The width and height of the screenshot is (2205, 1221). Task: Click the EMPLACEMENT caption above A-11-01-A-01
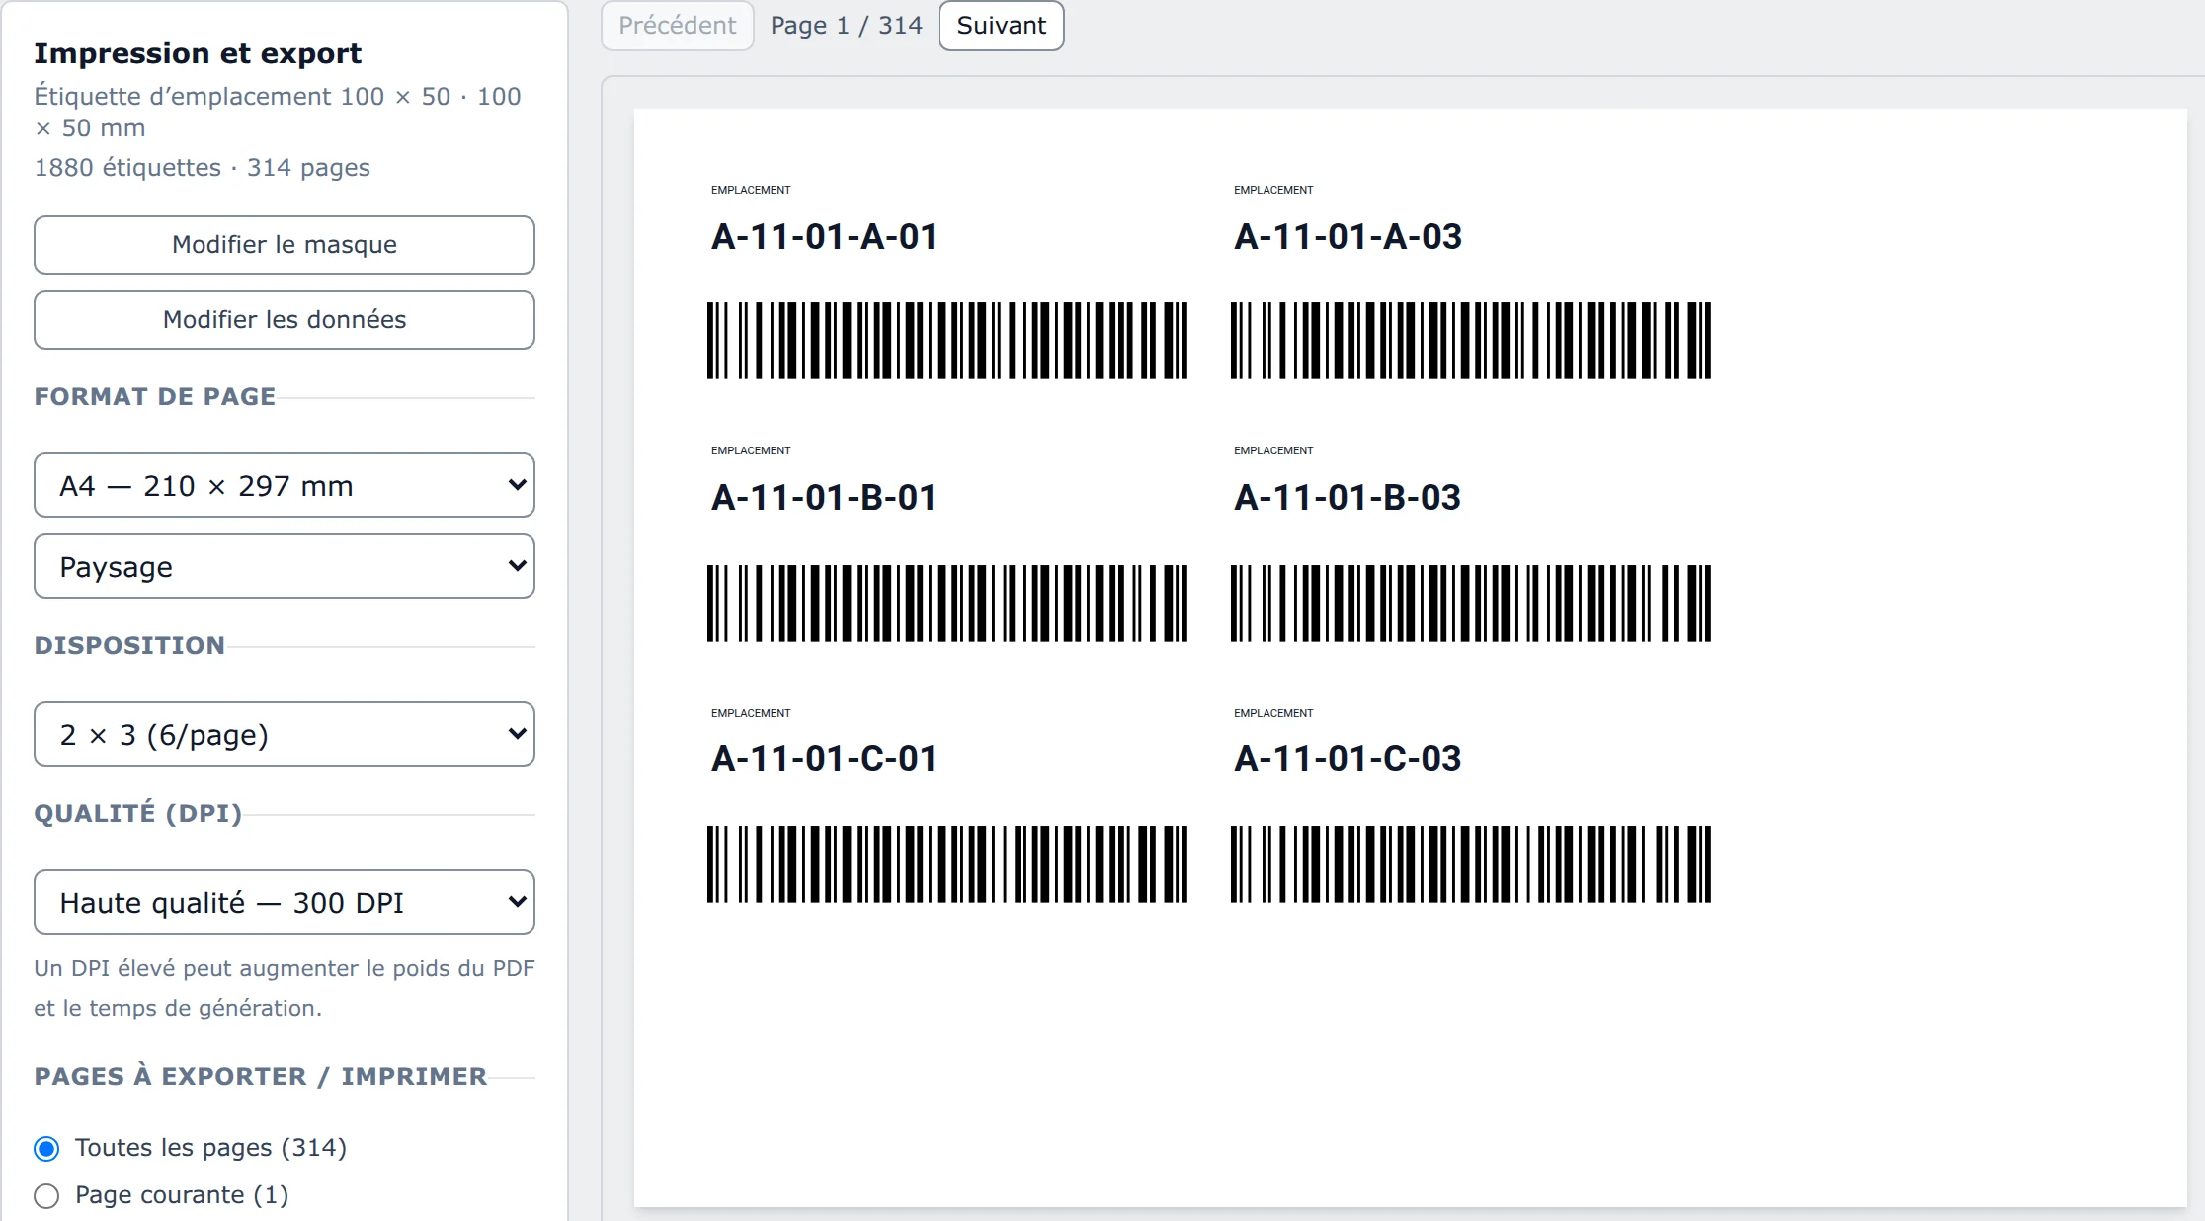click(751, 190)
